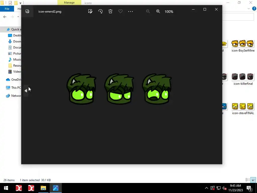Select the icon-BoySerMine file thumbnail
This screenshot has height=193, width=257.
243,46
